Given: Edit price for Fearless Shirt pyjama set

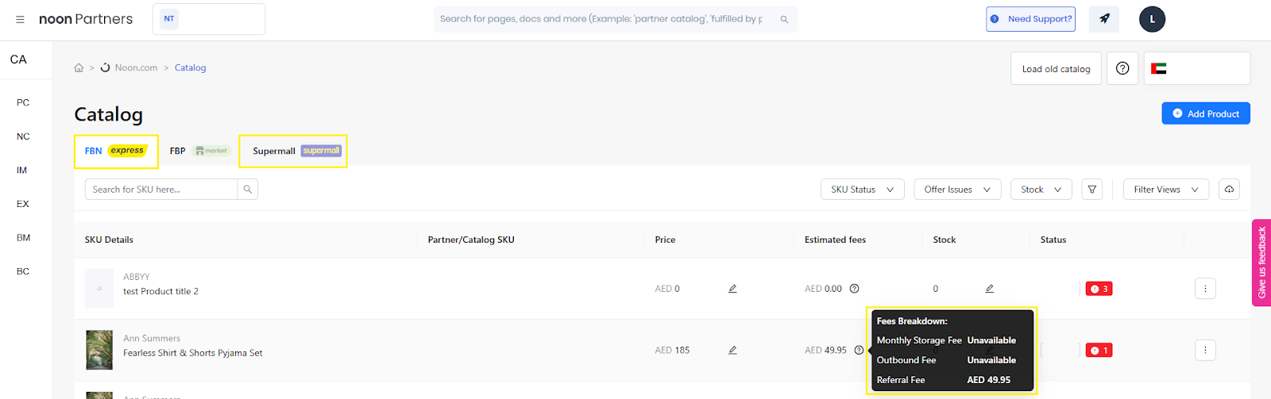Looking at the screenshot, I should [x=732, y=351].
